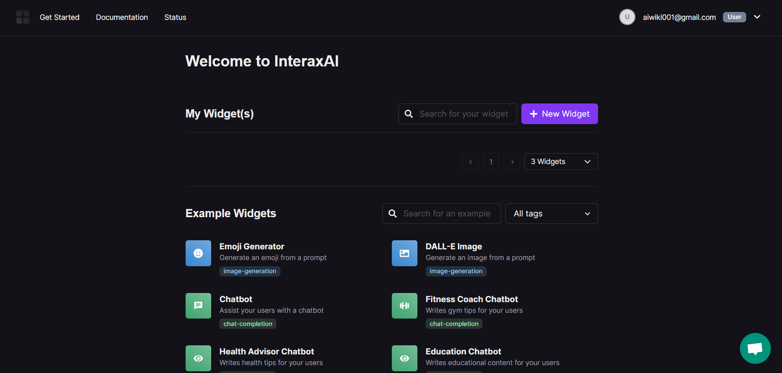Click the search icon in widget search

[409, 114]
